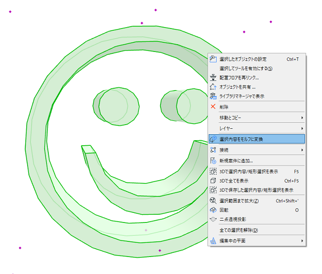The image size is (322, 274).
Task: Click the morph convert icon
Action: pos(213,139)
